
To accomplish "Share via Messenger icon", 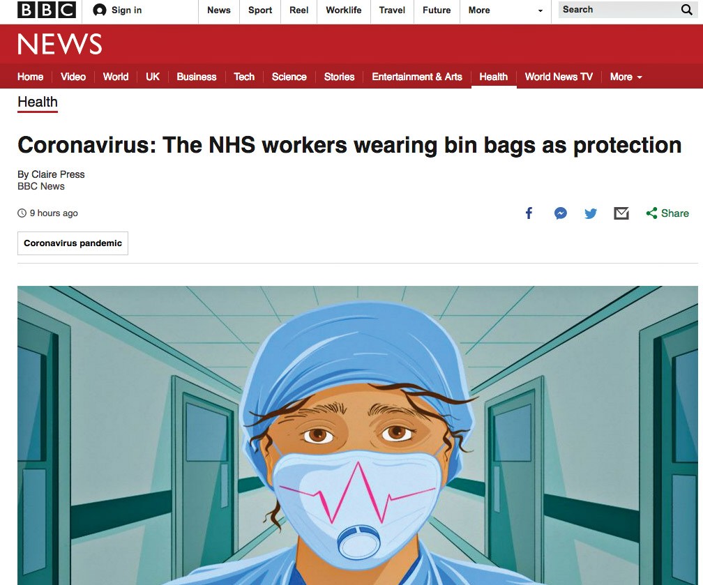I will point(561,213).
